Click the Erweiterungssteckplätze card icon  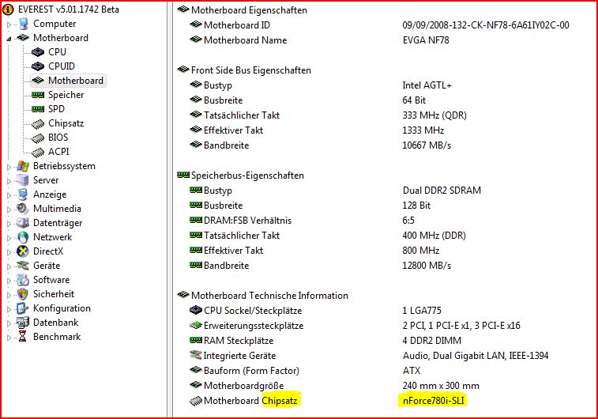click(x=196, y=326)
